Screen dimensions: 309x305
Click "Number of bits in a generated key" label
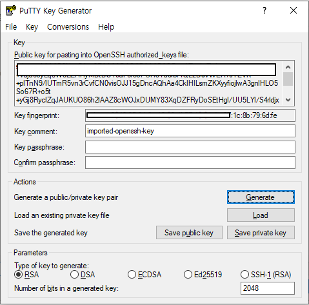click(x=66, y=288)
